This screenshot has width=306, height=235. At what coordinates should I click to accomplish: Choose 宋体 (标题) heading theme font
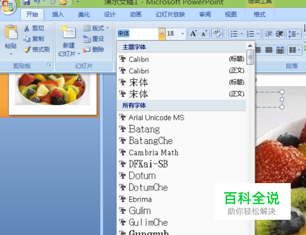[x=182, y=82]
